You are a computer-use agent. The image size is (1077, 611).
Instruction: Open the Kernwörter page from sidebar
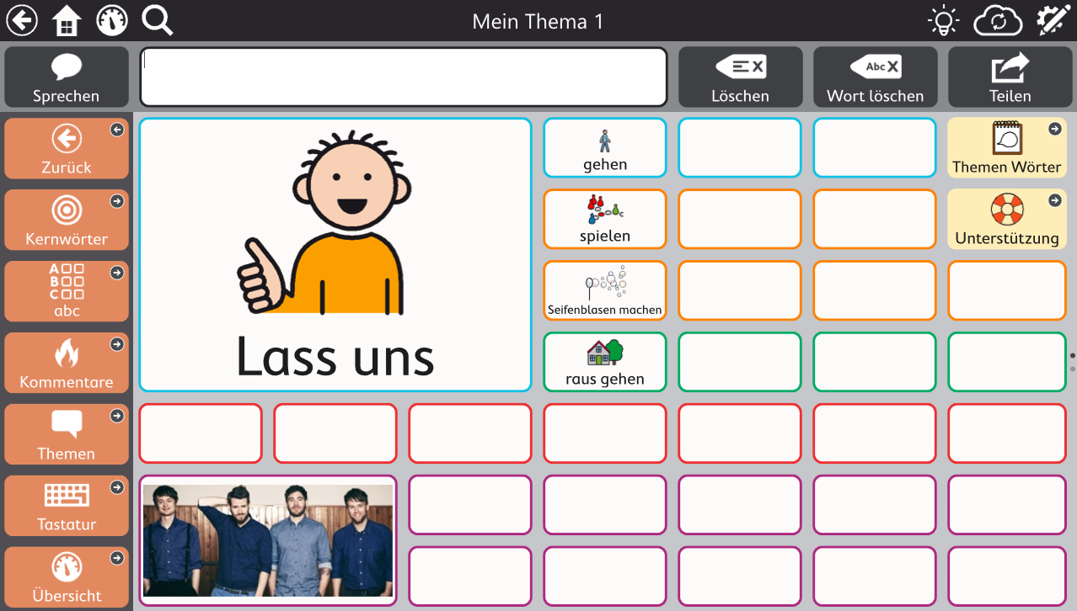67,220
